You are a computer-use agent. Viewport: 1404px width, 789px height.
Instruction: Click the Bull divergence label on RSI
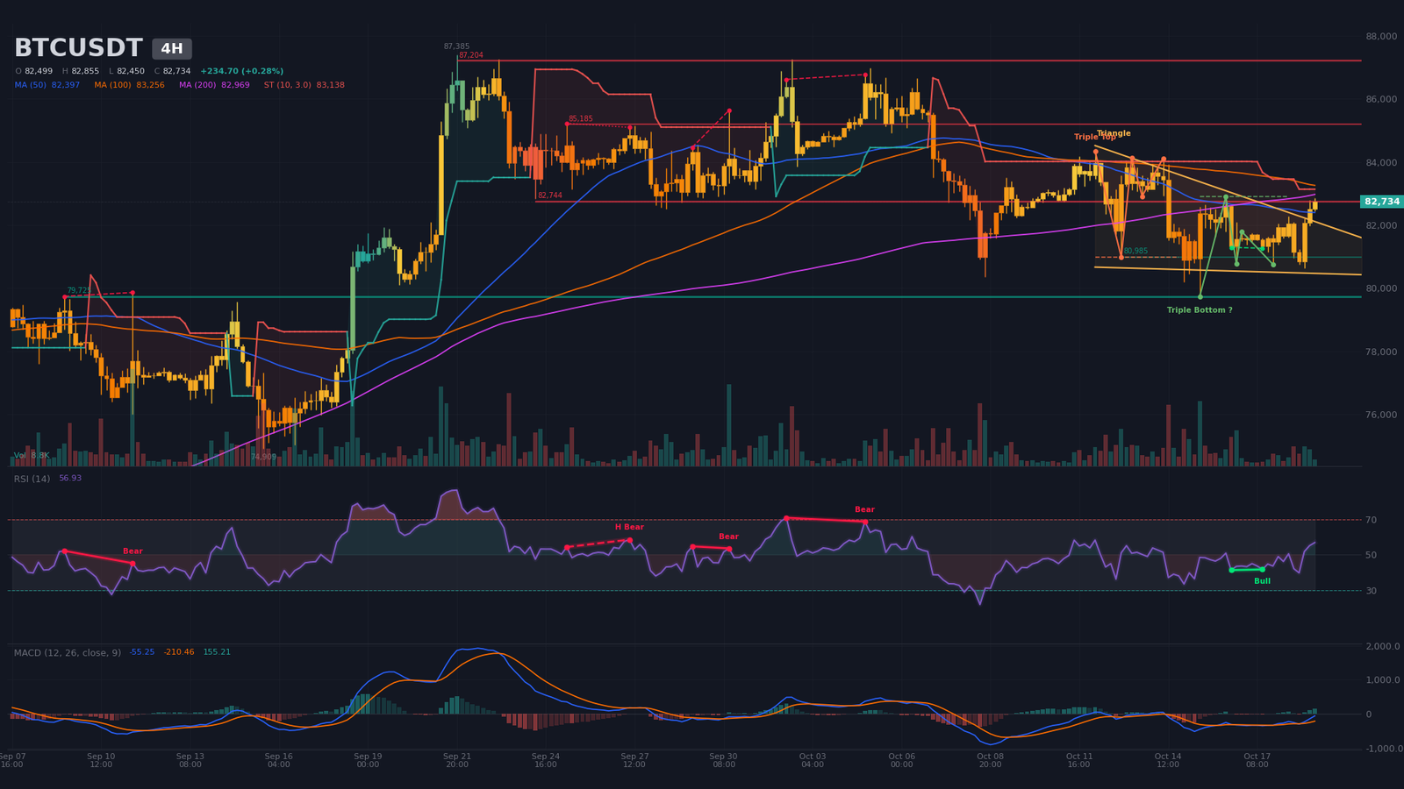pos(1262,581)
